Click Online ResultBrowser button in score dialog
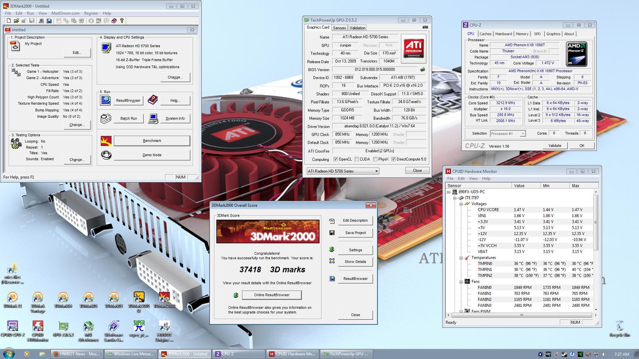Screen dimensions: 639x359 [x=272, y=295]
